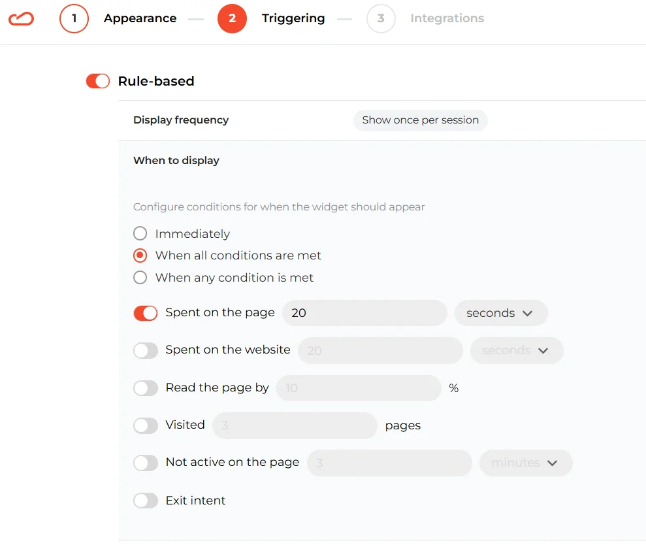This screenshot has width=646, height=545.
Task: Go to the Integrations step
Action: (447, 18)
